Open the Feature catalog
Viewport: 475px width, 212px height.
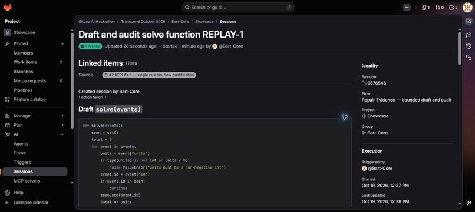29,99
